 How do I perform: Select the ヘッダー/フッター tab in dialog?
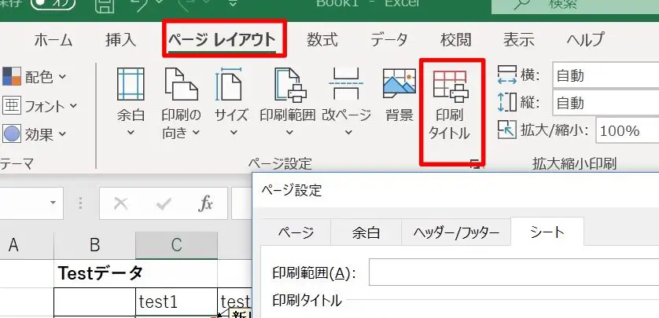click(455, 232)
